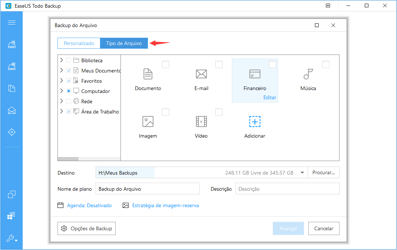Screen dimensions: 397x250
Task: Uncheck the Área de Trabalho checkbox
Action: click(68, 112)
